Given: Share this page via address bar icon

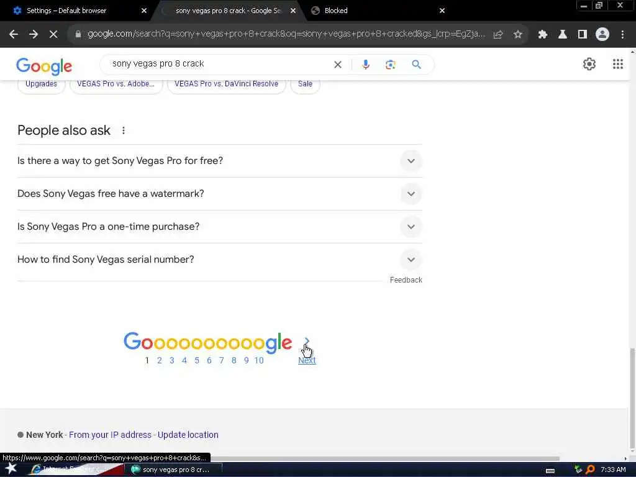Looking at the screenshot, I should pyautogui.click(x=498, y=35).
